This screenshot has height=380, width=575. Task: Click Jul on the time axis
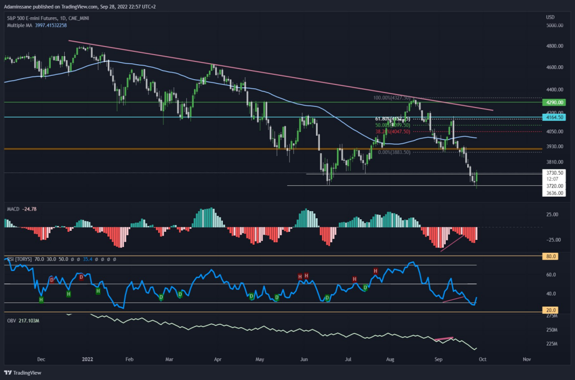[x=349, y=359]
